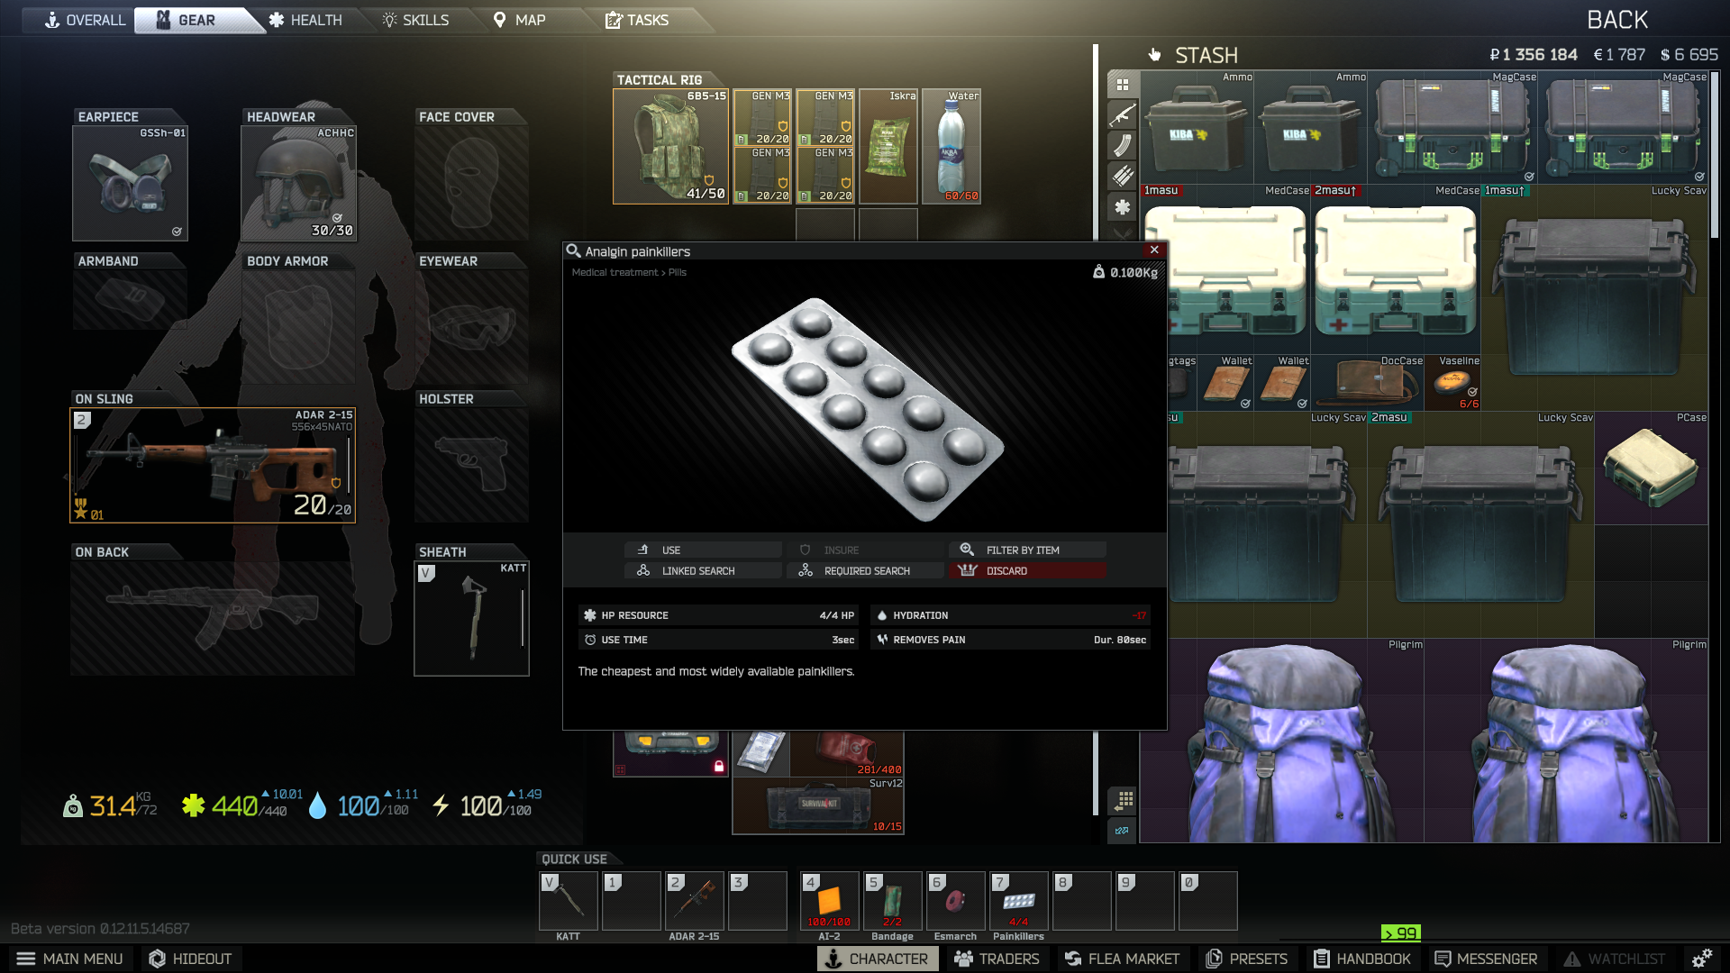This screenshot has width=1730, height=973.
Task: Open the TASKS tab
Action: tap(637, 20)
